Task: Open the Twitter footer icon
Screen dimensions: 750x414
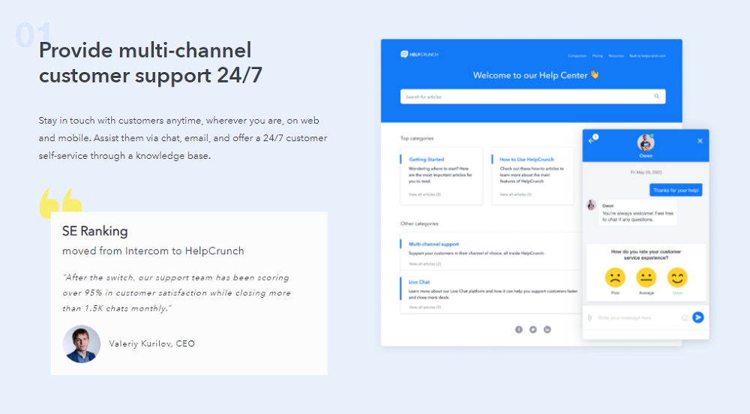Action: point(532,329)
